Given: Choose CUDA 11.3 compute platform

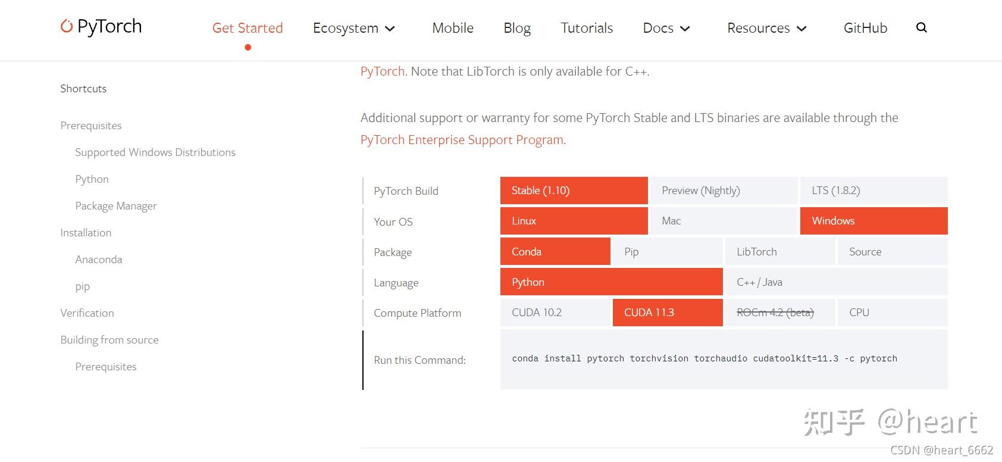Looking at the screenshot, I should point(668,313).
